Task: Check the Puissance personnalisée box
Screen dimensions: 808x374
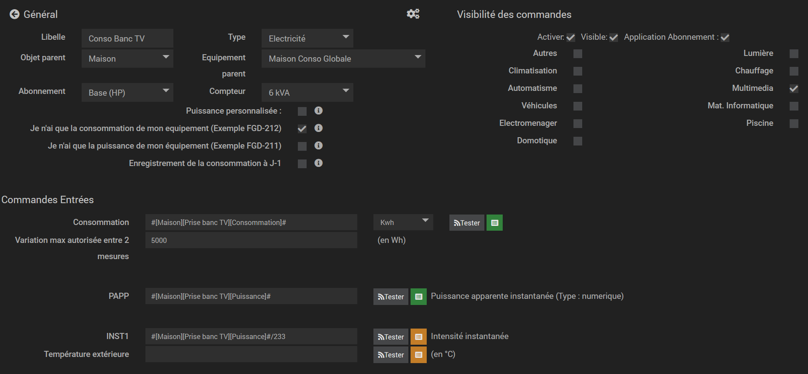Action: point(302,111)
